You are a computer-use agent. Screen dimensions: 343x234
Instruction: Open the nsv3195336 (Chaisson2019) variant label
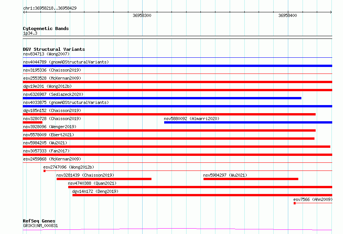coord(52,70)
